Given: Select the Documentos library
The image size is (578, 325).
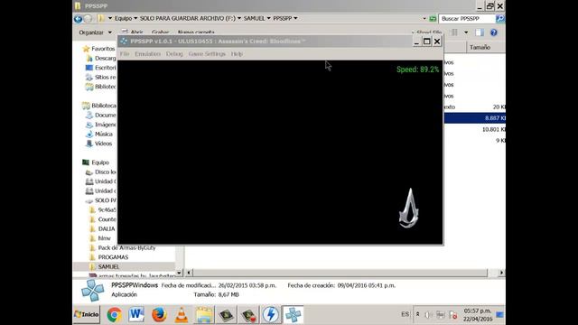Looking at the screenshot, I should pyautogui.click(x=100, y=115).
